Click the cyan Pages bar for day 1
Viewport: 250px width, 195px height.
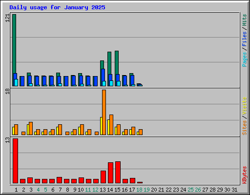point(16,82)
